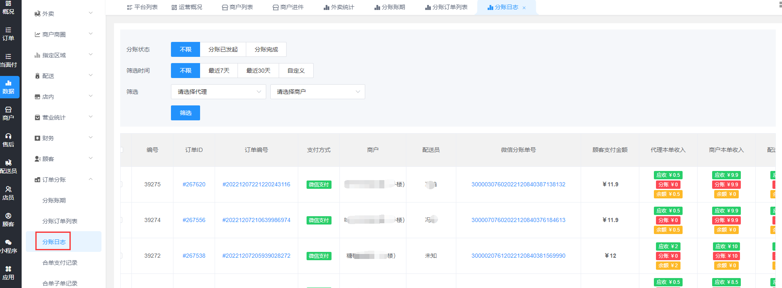This screenshot has width=782, height=288.
Task: Click the 指定区域 bar icon
Action: (x=37, y=55)
